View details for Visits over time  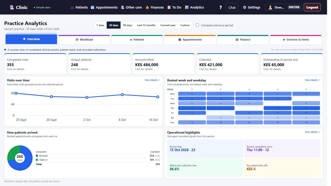coord(152,80)
